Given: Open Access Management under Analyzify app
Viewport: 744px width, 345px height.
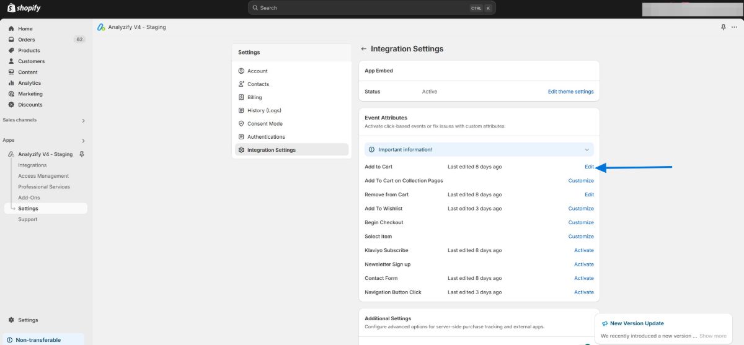Looking at the screenshot, I should click(x=43, y=176).
